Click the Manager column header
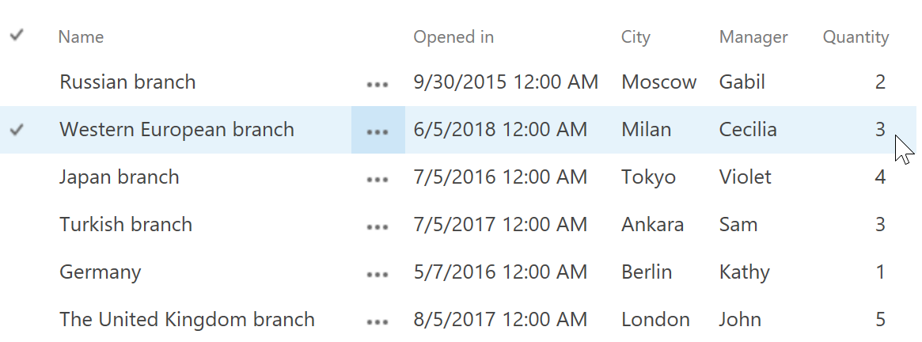 [753, 37]
